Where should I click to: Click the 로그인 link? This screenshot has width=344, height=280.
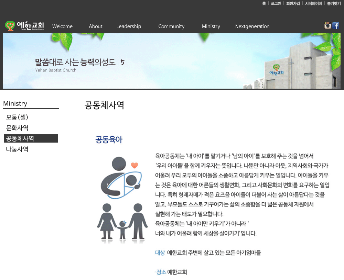coord(276,3)
